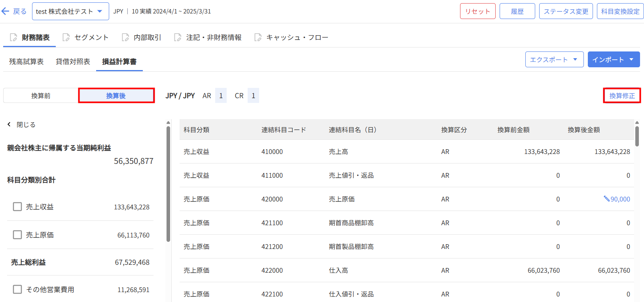Click the table's vertical scrollbar thumb
The image size is (644, 302).
[x=637, y=136]
